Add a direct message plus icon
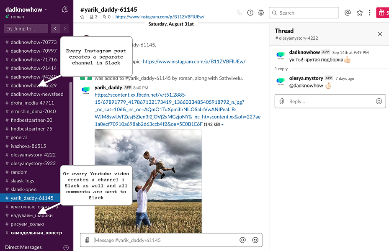 [66, 247]
